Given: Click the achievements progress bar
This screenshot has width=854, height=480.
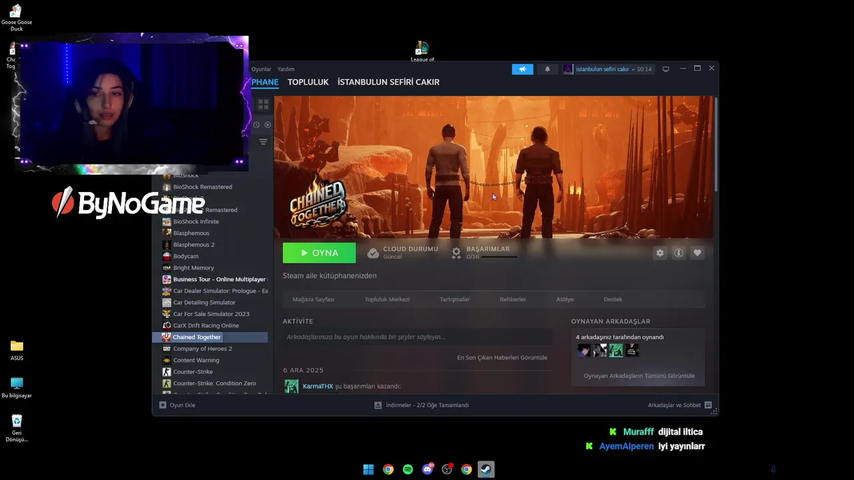Looking at the screenshot, I should point(500,257).
